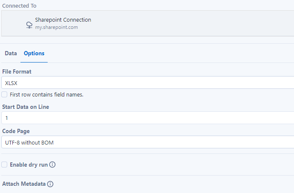294x193 pixels.
Task: Enable the dry run checkbox
Action: point(4,165)
